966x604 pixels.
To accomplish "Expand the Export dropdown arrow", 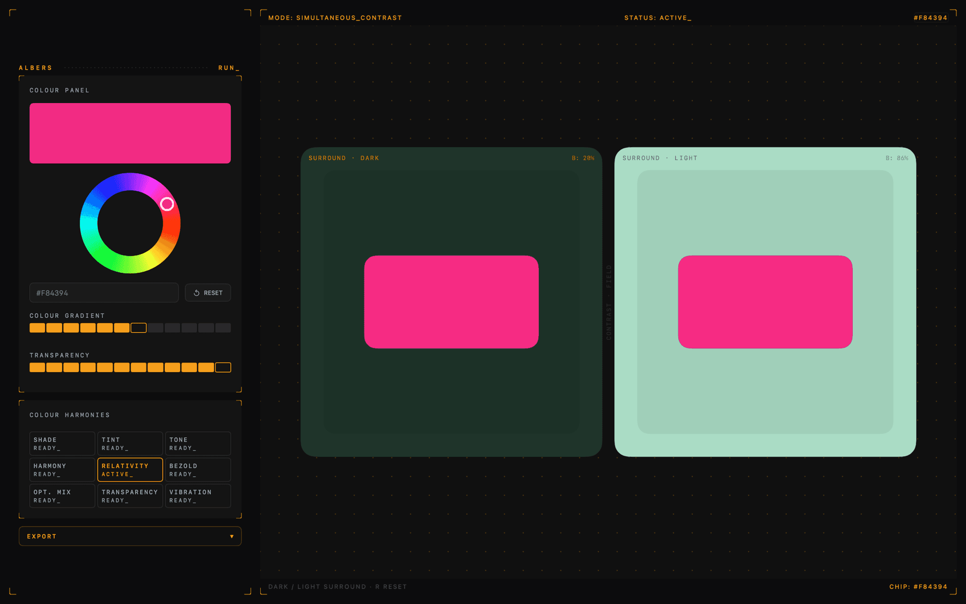I will [x=231, y=536].
